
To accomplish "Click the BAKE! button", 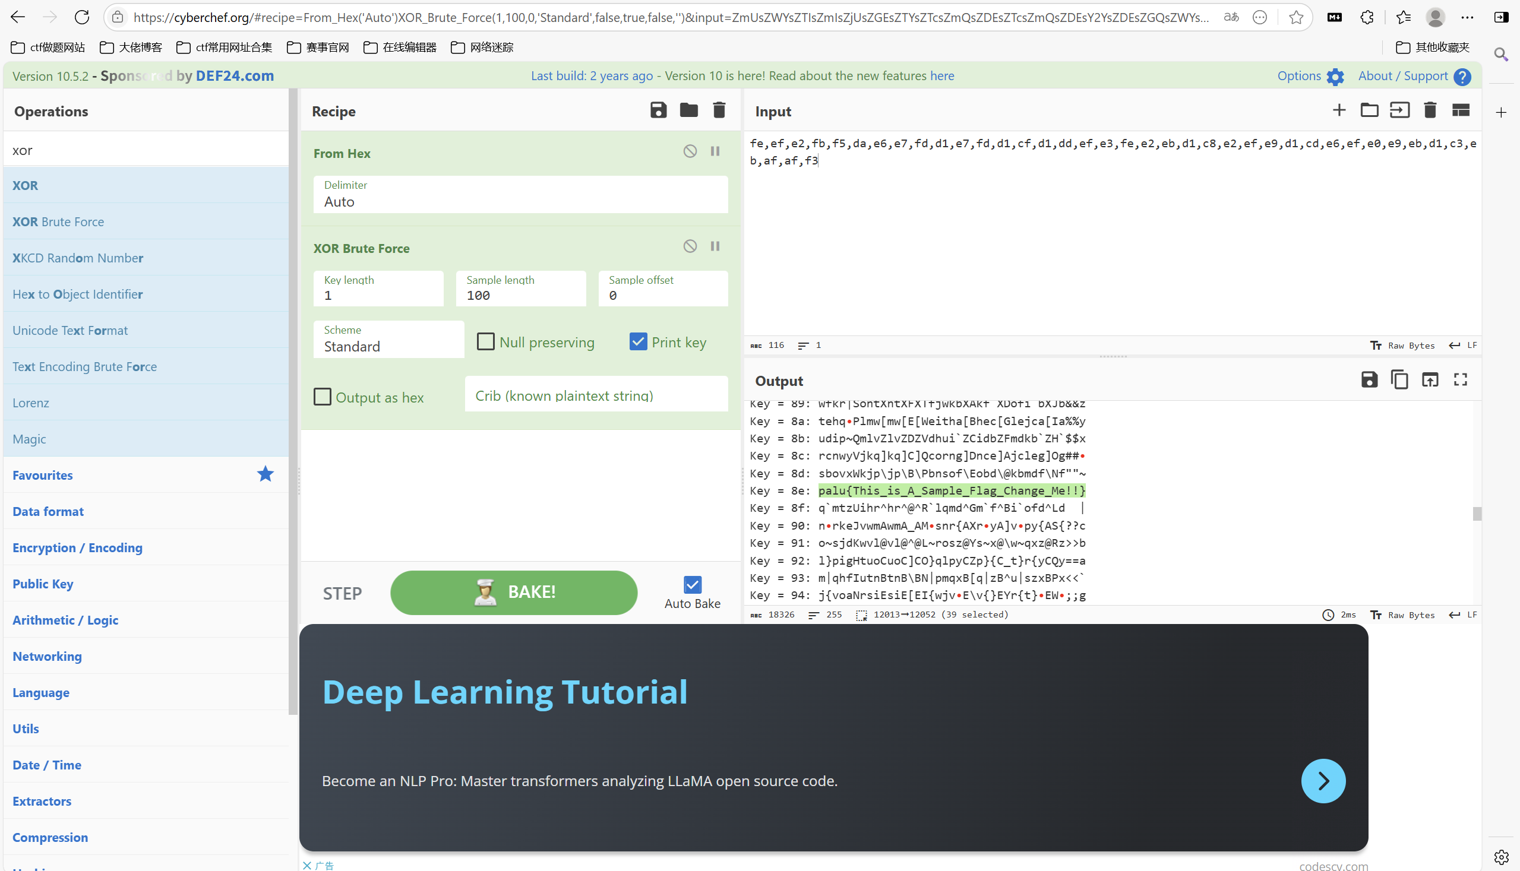I will click(513, 592).
